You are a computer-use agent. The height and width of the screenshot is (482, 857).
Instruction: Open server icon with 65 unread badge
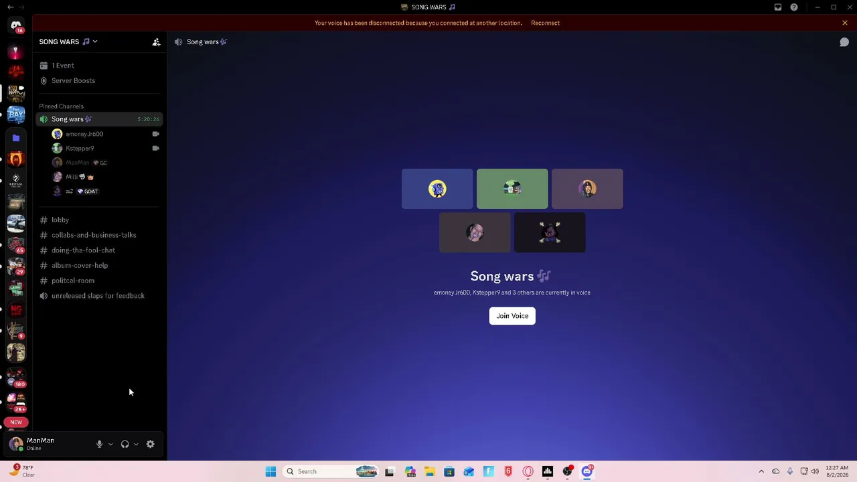click(16, 244)
